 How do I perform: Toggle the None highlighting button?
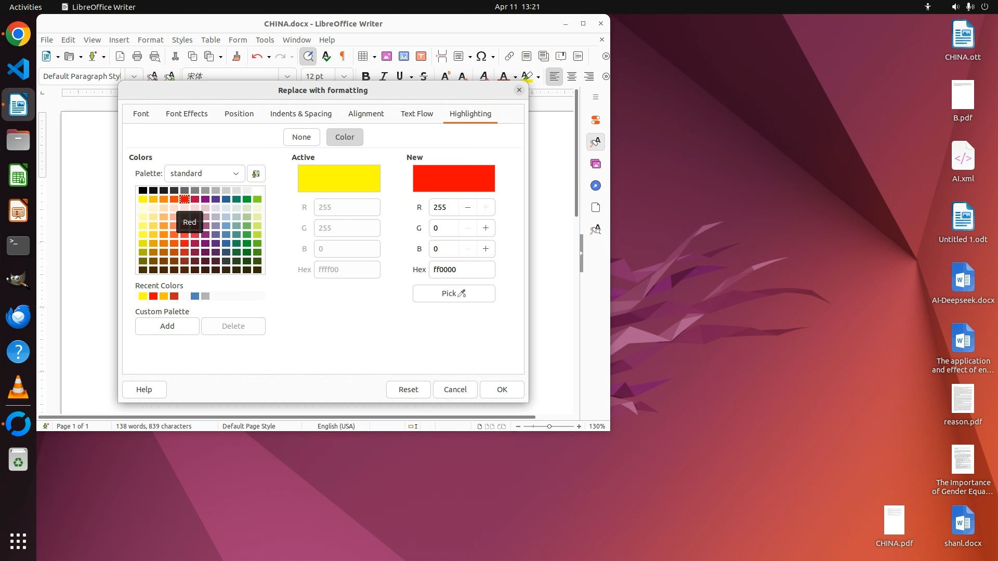coord(301,137)
